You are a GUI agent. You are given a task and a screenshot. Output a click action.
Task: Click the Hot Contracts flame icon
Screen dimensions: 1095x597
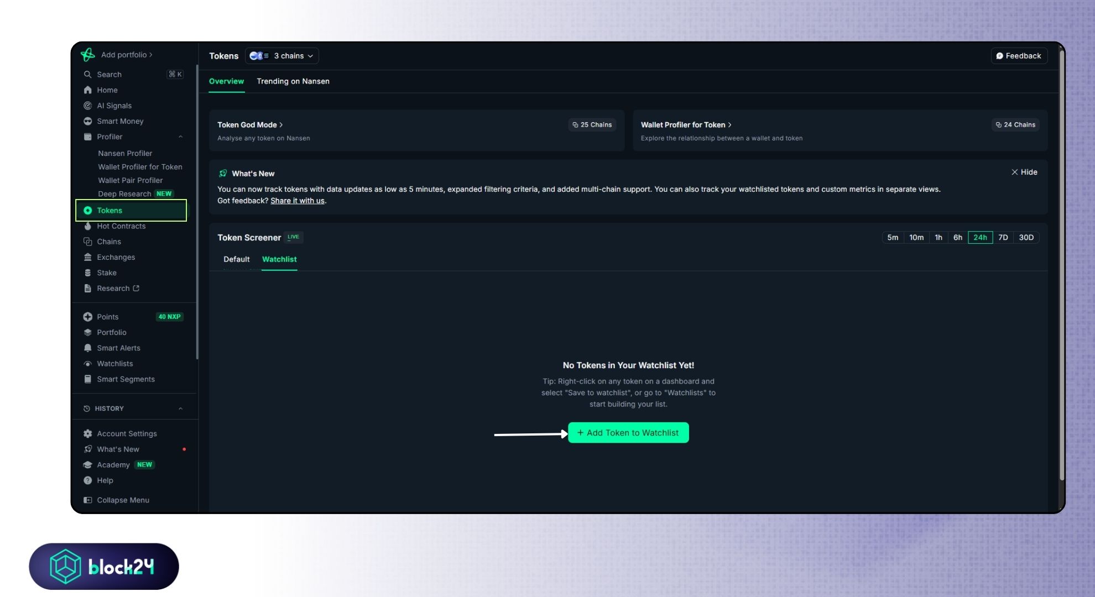[87, 226]
